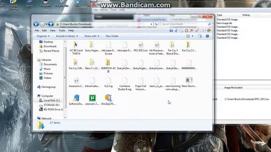Select the [kat.ph]far torrent file
Viewport: 271px width, 152px height.
[124, 65]
